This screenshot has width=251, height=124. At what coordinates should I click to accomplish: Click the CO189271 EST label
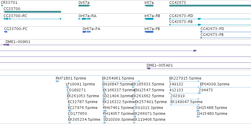coord(76,90)
